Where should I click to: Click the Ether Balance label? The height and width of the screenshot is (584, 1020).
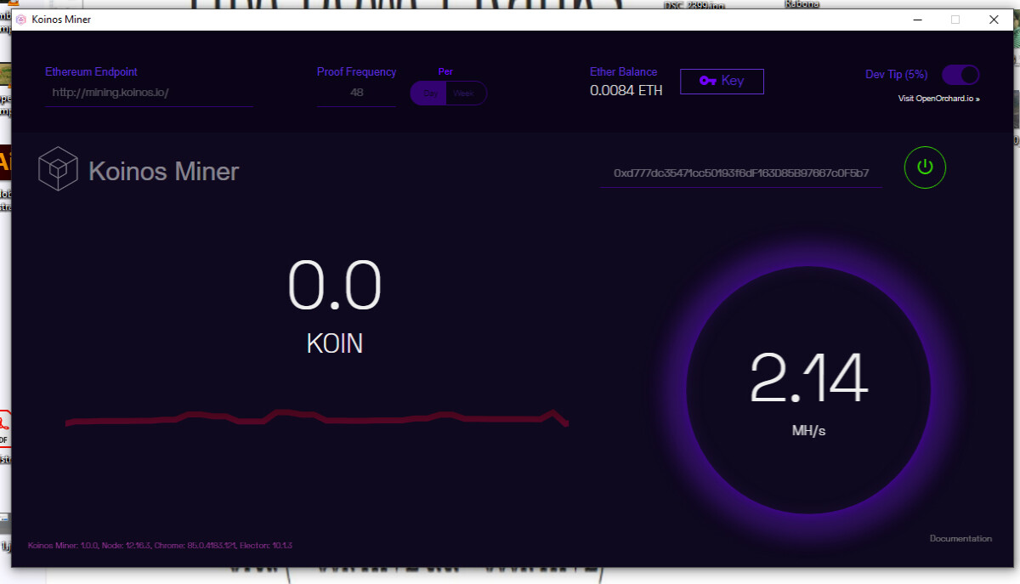pyautogui.click(x=624, y=72)
